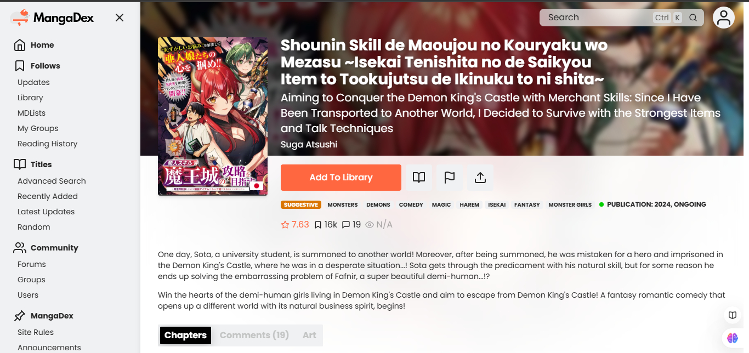Open author Suga Atsushi's page
Screen dimensions: 749x353
[x=309, y=145]
